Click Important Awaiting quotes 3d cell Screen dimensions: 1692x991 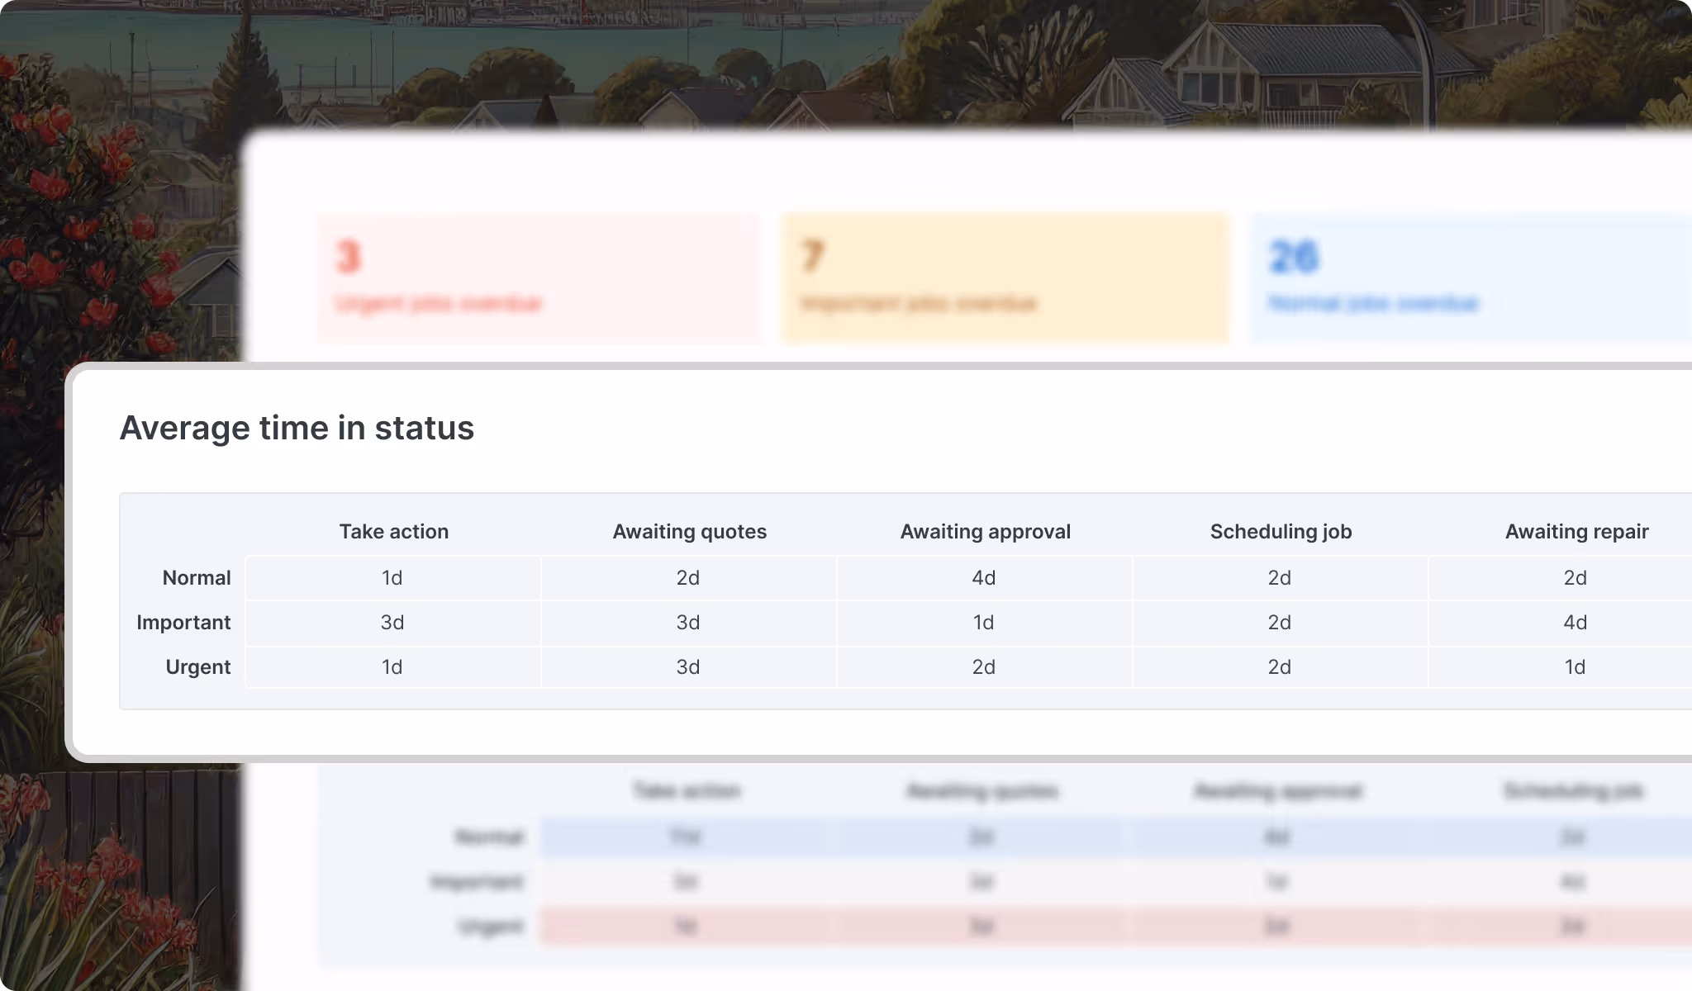[688, 622]
